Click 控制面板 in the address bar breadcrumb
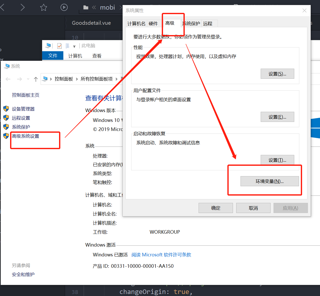This screenshot has width=320, height=296. [64, 79]
